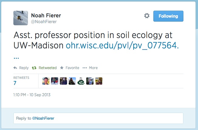Click the last retweeter avatar
This screenshot has height=130, width=198.
coord(99,81)
